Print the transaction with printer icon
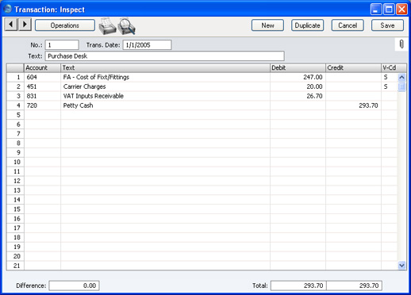The image size is (411, 295). pyautogui.click(x=107, y=26)
